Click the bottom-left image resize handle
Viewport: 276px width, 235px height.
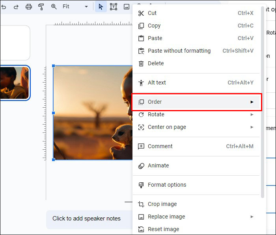(x=54, y=160)
